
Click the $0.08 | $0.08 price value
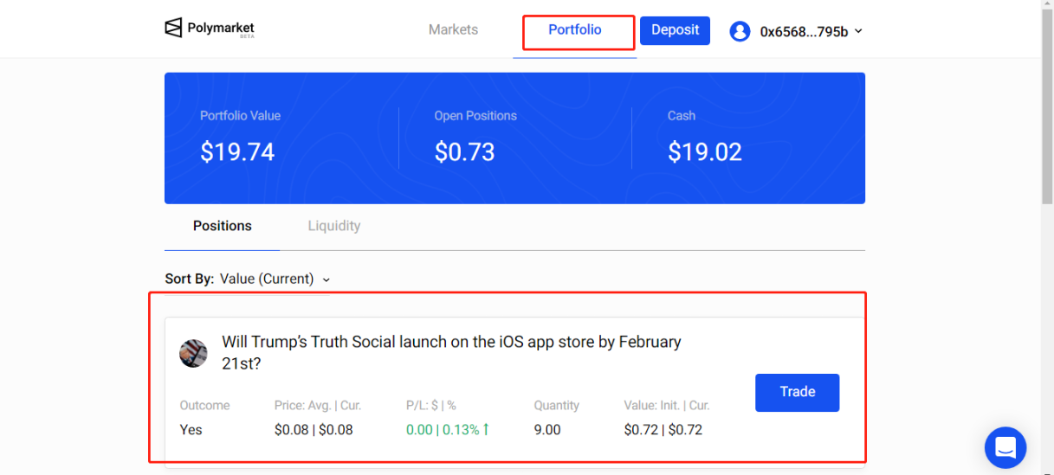click(x=314, y=429)
